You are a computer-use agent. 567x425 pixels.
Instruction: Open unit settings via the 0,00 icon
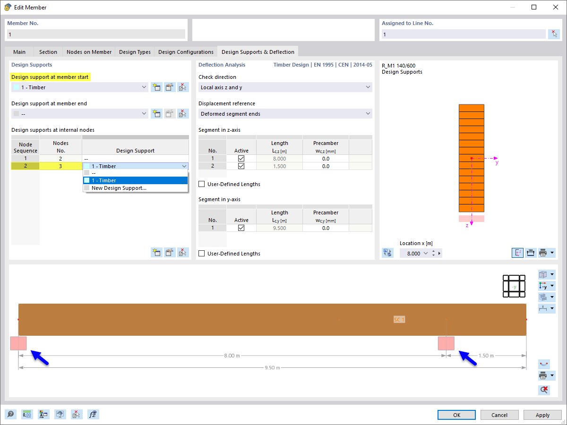pyautogui.click(x=27, y=414)
